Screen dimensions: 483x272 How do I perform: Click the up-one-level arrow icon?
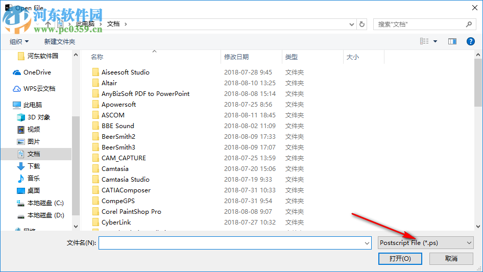coord(48,24)
